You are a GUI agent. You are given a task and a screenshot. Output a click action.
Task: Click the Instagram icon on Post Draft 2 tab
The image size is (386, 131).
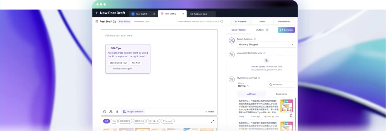(162, 14)
